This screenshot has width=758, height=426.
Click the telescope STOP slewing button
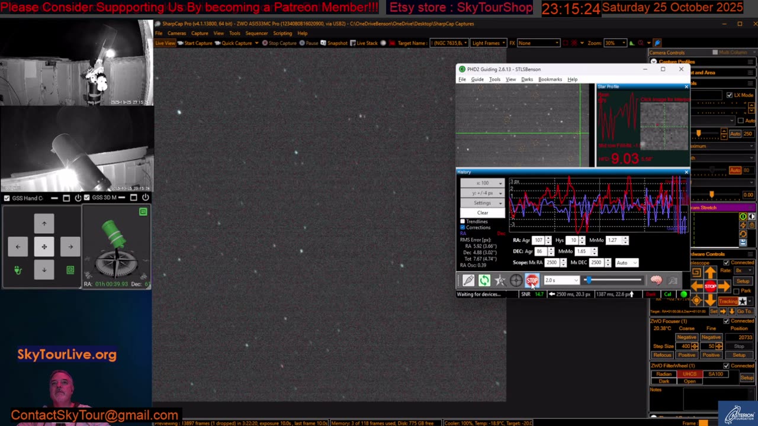tap(710, 286)
